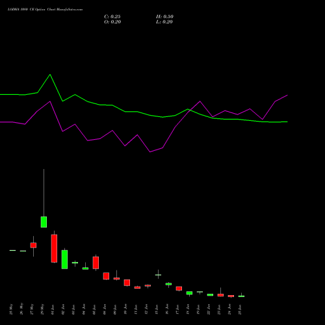Click the red candle for 27 May
325x325 pixels.
tap(33, 245)
